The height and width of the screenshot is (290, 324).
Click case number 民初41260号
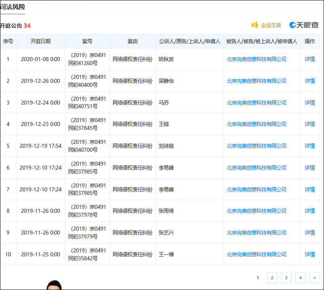(83, 63)
